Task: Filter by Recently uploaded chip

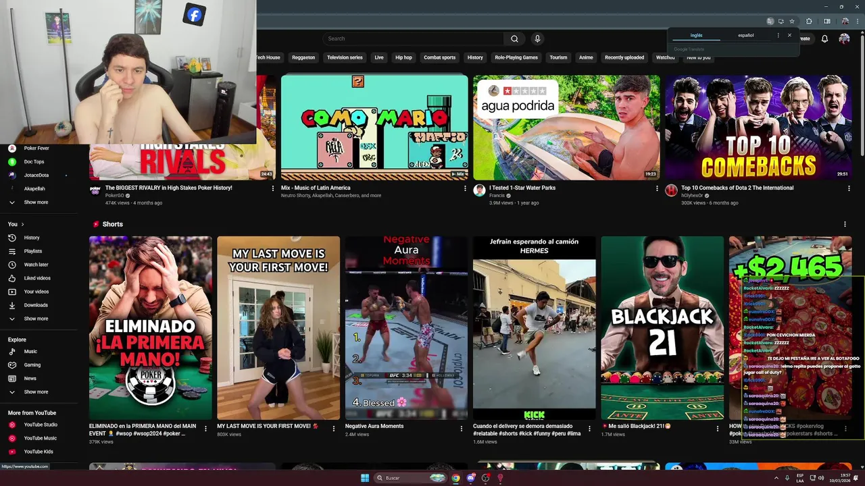Action: (x=624, y=57)
